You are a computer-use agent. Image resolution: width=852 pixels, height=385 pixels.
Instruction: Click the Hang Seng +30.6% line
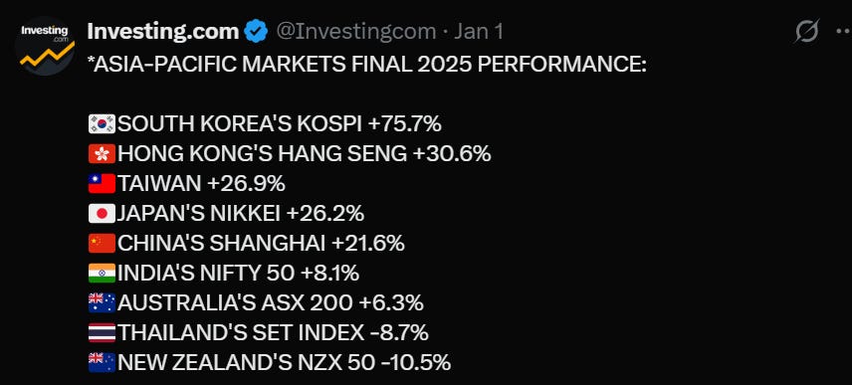290,153
